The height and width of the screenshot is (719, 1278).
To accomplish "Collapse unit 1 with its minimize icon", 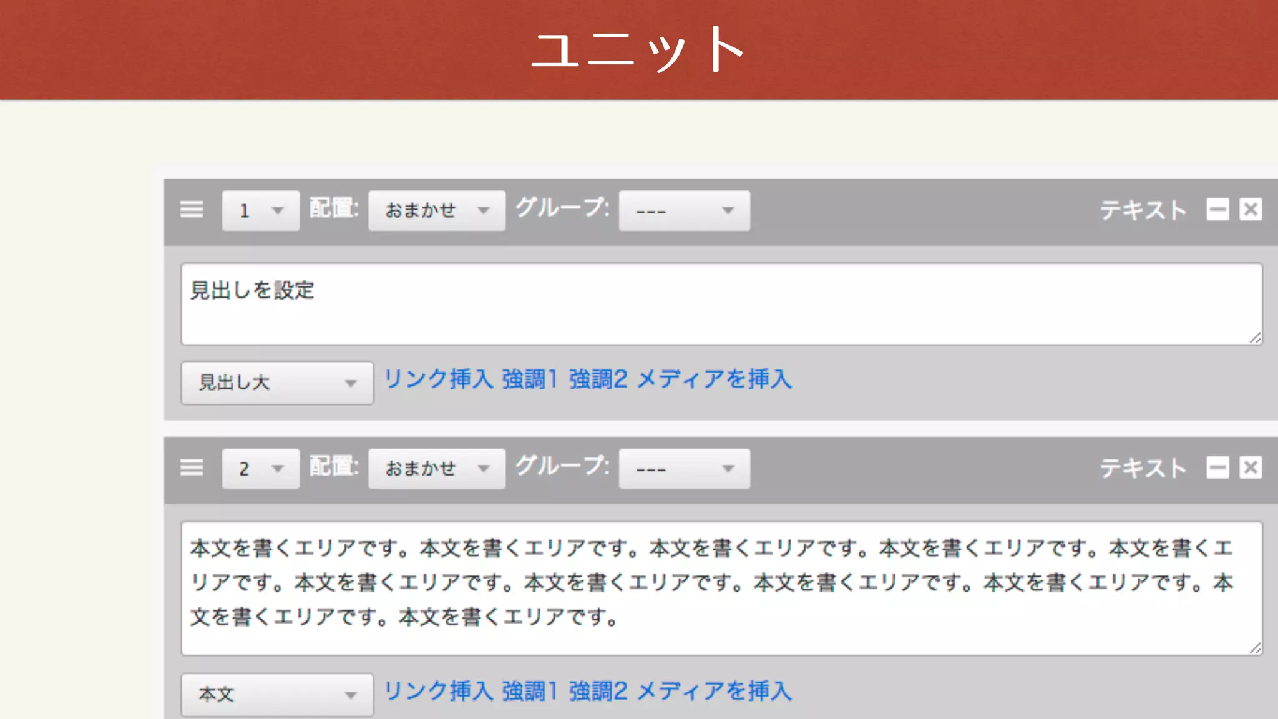I will tap(1217, 210).
